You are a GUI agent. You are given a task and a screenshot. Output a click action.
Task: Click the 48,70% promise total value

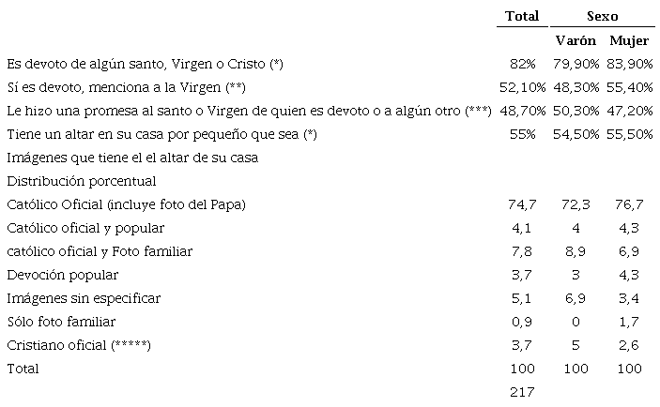click(x=516, y=112)
